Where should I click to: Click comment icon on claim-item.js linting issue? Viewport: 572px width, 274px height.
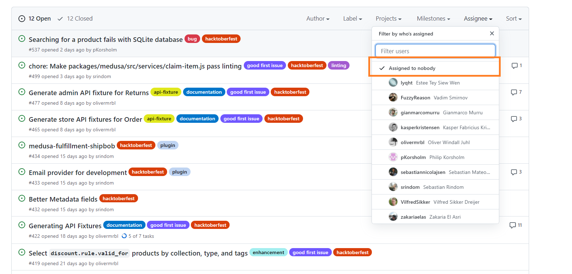pyautogui.click(x=514, y=66)
